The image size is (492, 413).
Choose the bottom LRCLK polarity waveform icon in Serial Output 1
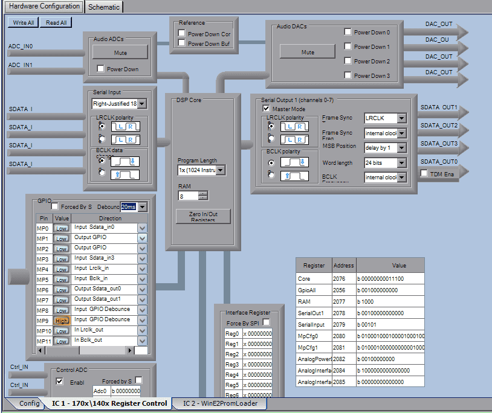tap(294, 139)
